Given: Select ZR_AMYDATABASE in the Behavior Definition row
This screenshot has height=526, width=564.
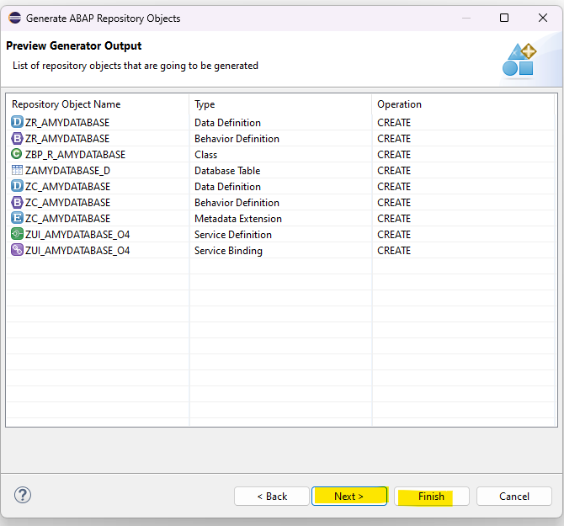Looking at the screenshot, I should (x=67, y=138).
